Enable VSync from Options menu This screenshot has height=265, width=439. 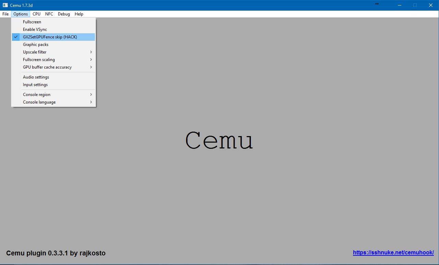53,29
